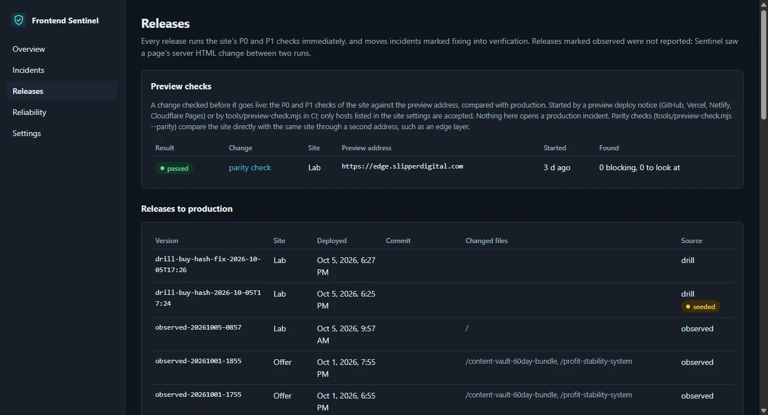
Task: Click 'observed' source in observed-20261001-1855 row
Action: pyautogui.click(x=697, y=362)
